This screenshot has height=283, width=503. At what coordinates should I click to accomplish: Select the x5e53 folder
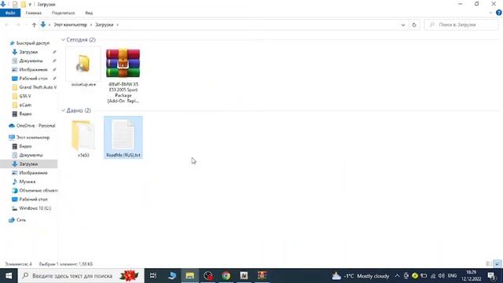point(83,138)
